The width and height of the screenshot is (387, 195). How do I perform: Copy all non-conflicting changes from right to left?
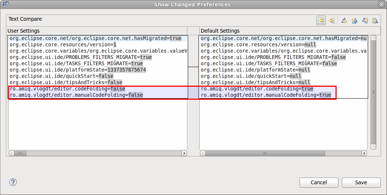tap(321, 20)
